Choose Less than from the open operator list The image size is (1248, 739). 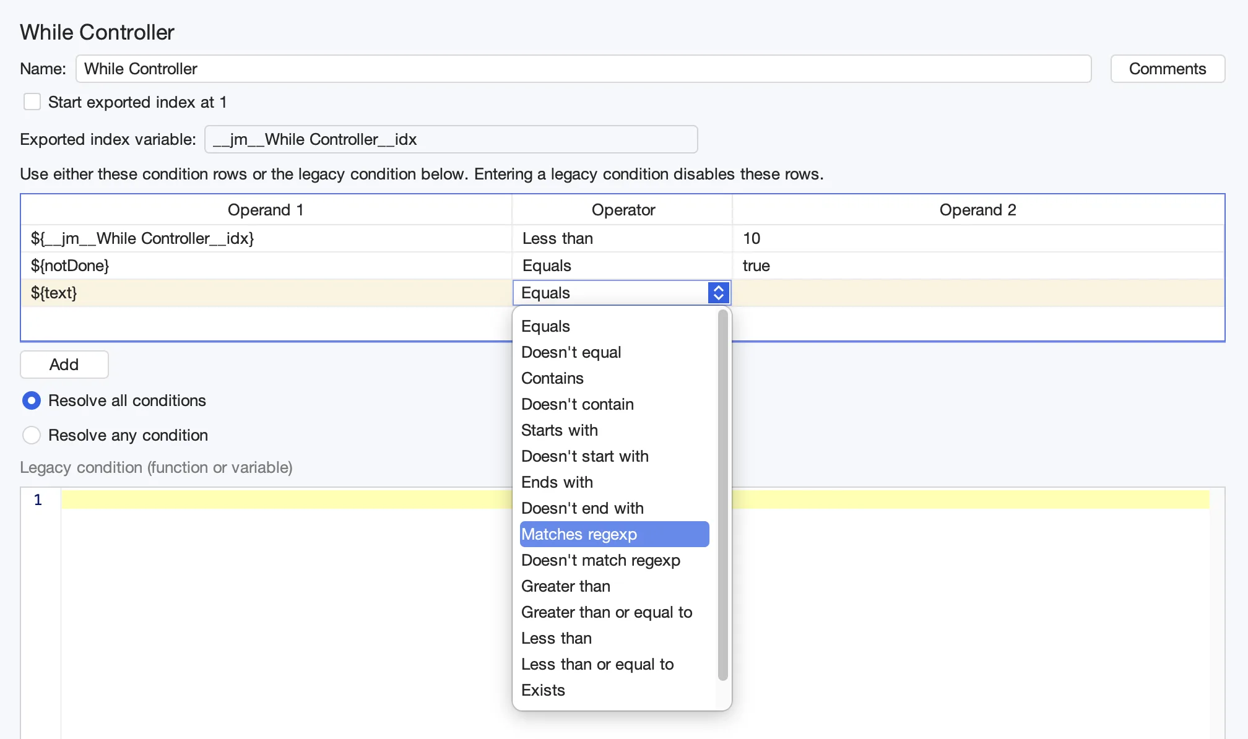pos(614,638)
